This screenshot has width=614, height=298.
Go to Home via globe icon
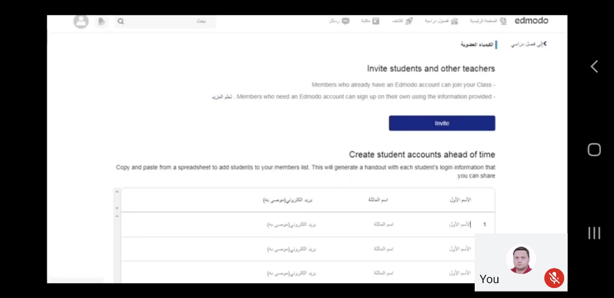503,21
